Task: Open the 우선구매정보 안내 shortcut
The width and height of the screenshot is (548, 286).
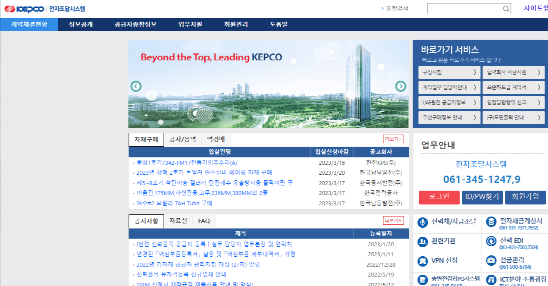Action: click(449, 118)
